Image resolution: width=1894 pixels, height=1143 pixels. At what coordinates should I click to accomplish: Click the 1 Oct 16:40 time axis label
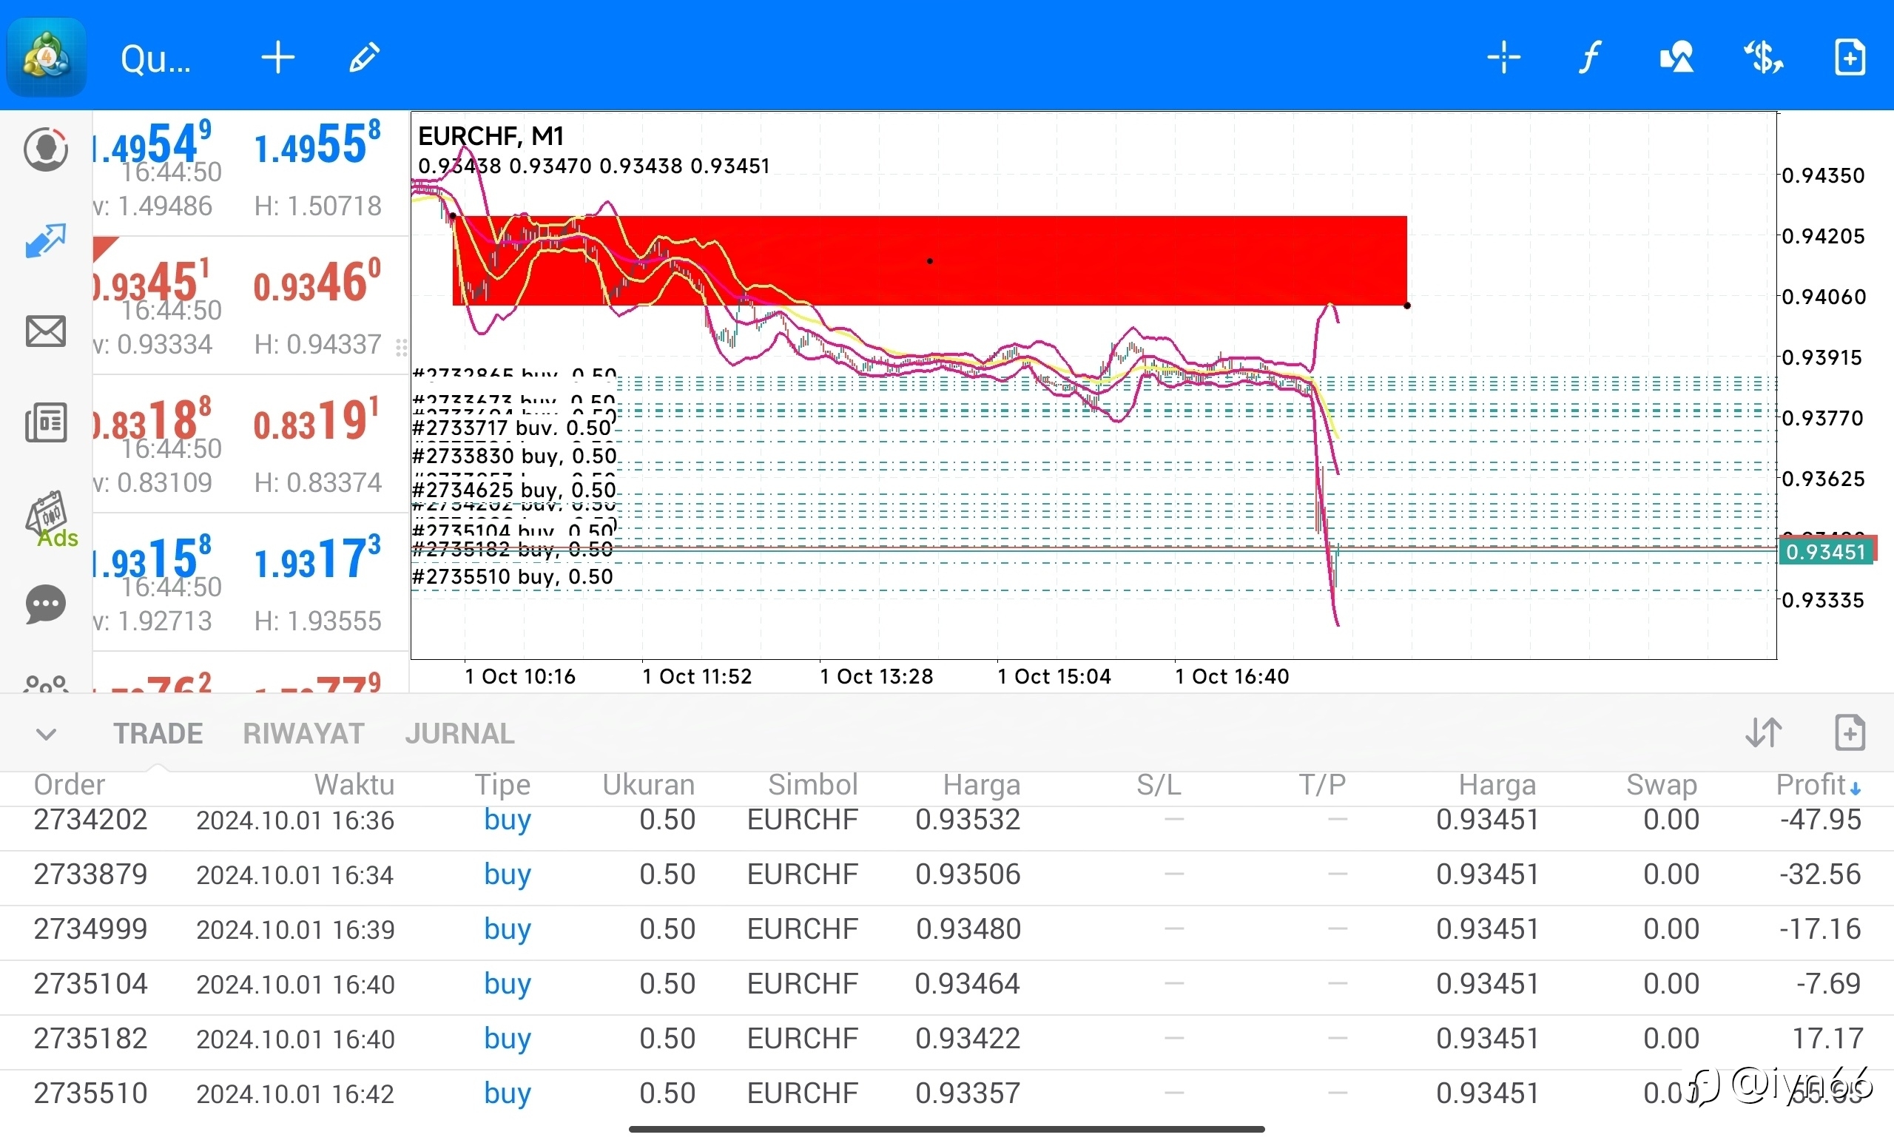coord(1232,676)
